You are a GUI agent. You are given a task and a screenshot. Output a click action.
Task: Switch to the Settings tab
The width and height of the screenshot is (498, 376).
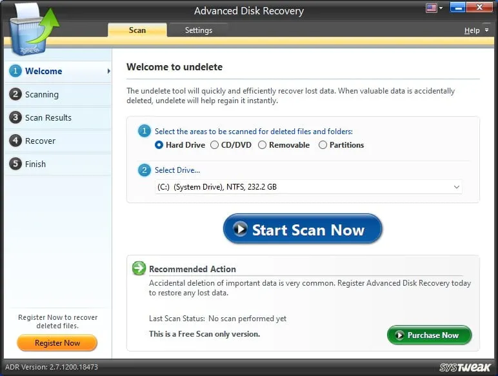[x=199, y=30]
